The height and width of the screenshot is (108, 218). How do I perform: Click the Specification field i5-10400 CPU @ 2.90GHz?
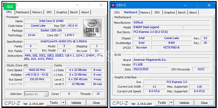[64, 41]
